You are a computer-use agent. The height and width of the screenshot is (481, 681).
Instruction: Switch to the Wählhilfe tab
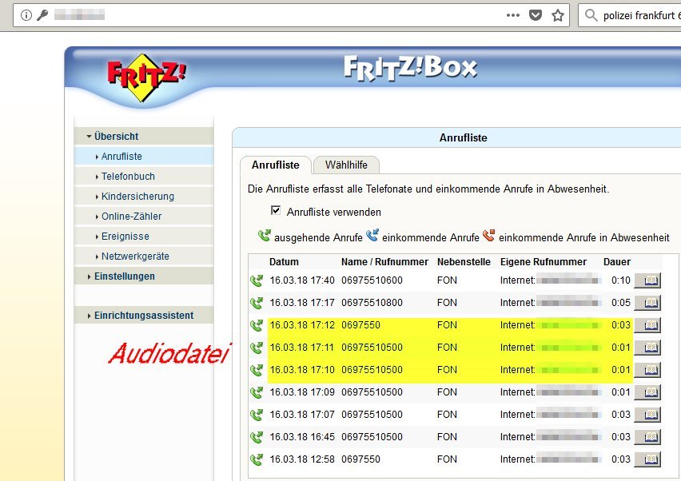[x=346, y=165]
